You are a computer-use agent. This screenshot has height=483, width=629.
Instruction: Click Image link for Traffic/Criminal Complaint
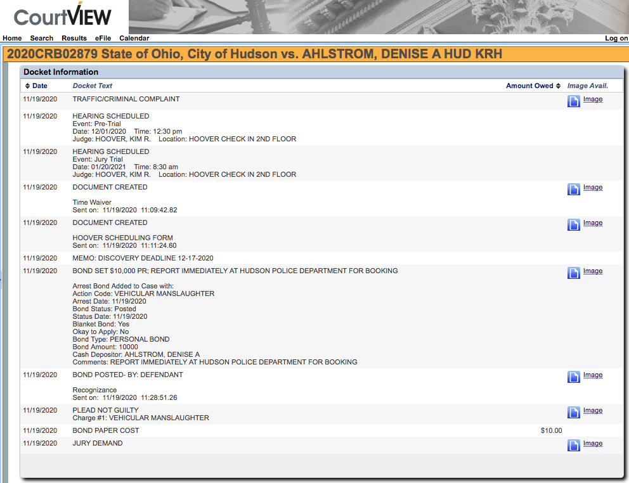(x=593, y=99)
